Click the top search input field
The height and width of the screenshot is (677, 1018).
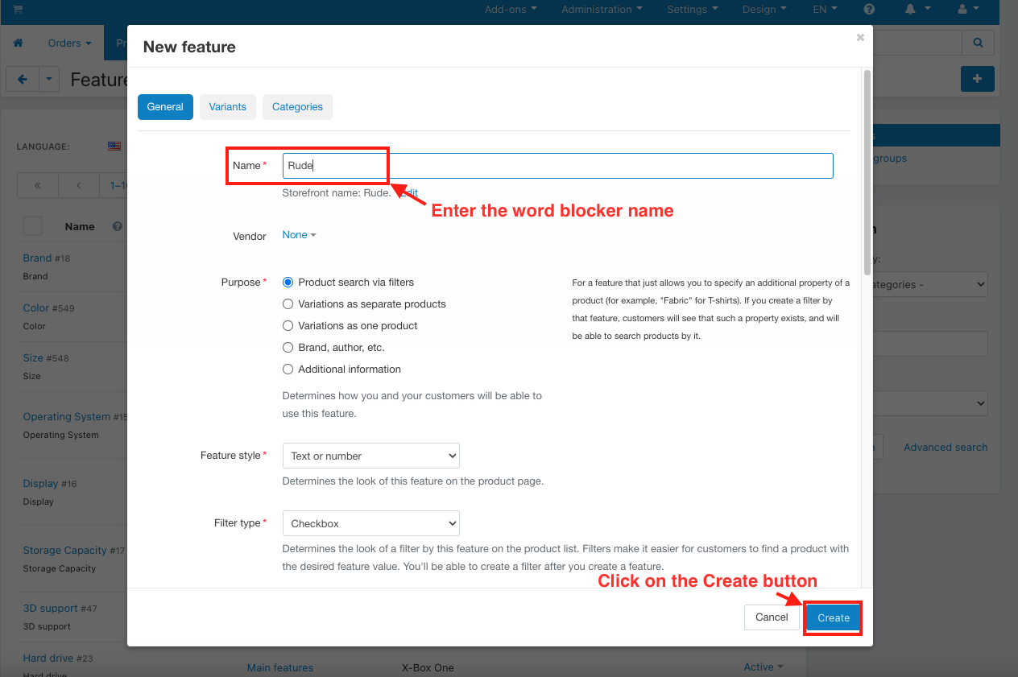tap(917, 43)
